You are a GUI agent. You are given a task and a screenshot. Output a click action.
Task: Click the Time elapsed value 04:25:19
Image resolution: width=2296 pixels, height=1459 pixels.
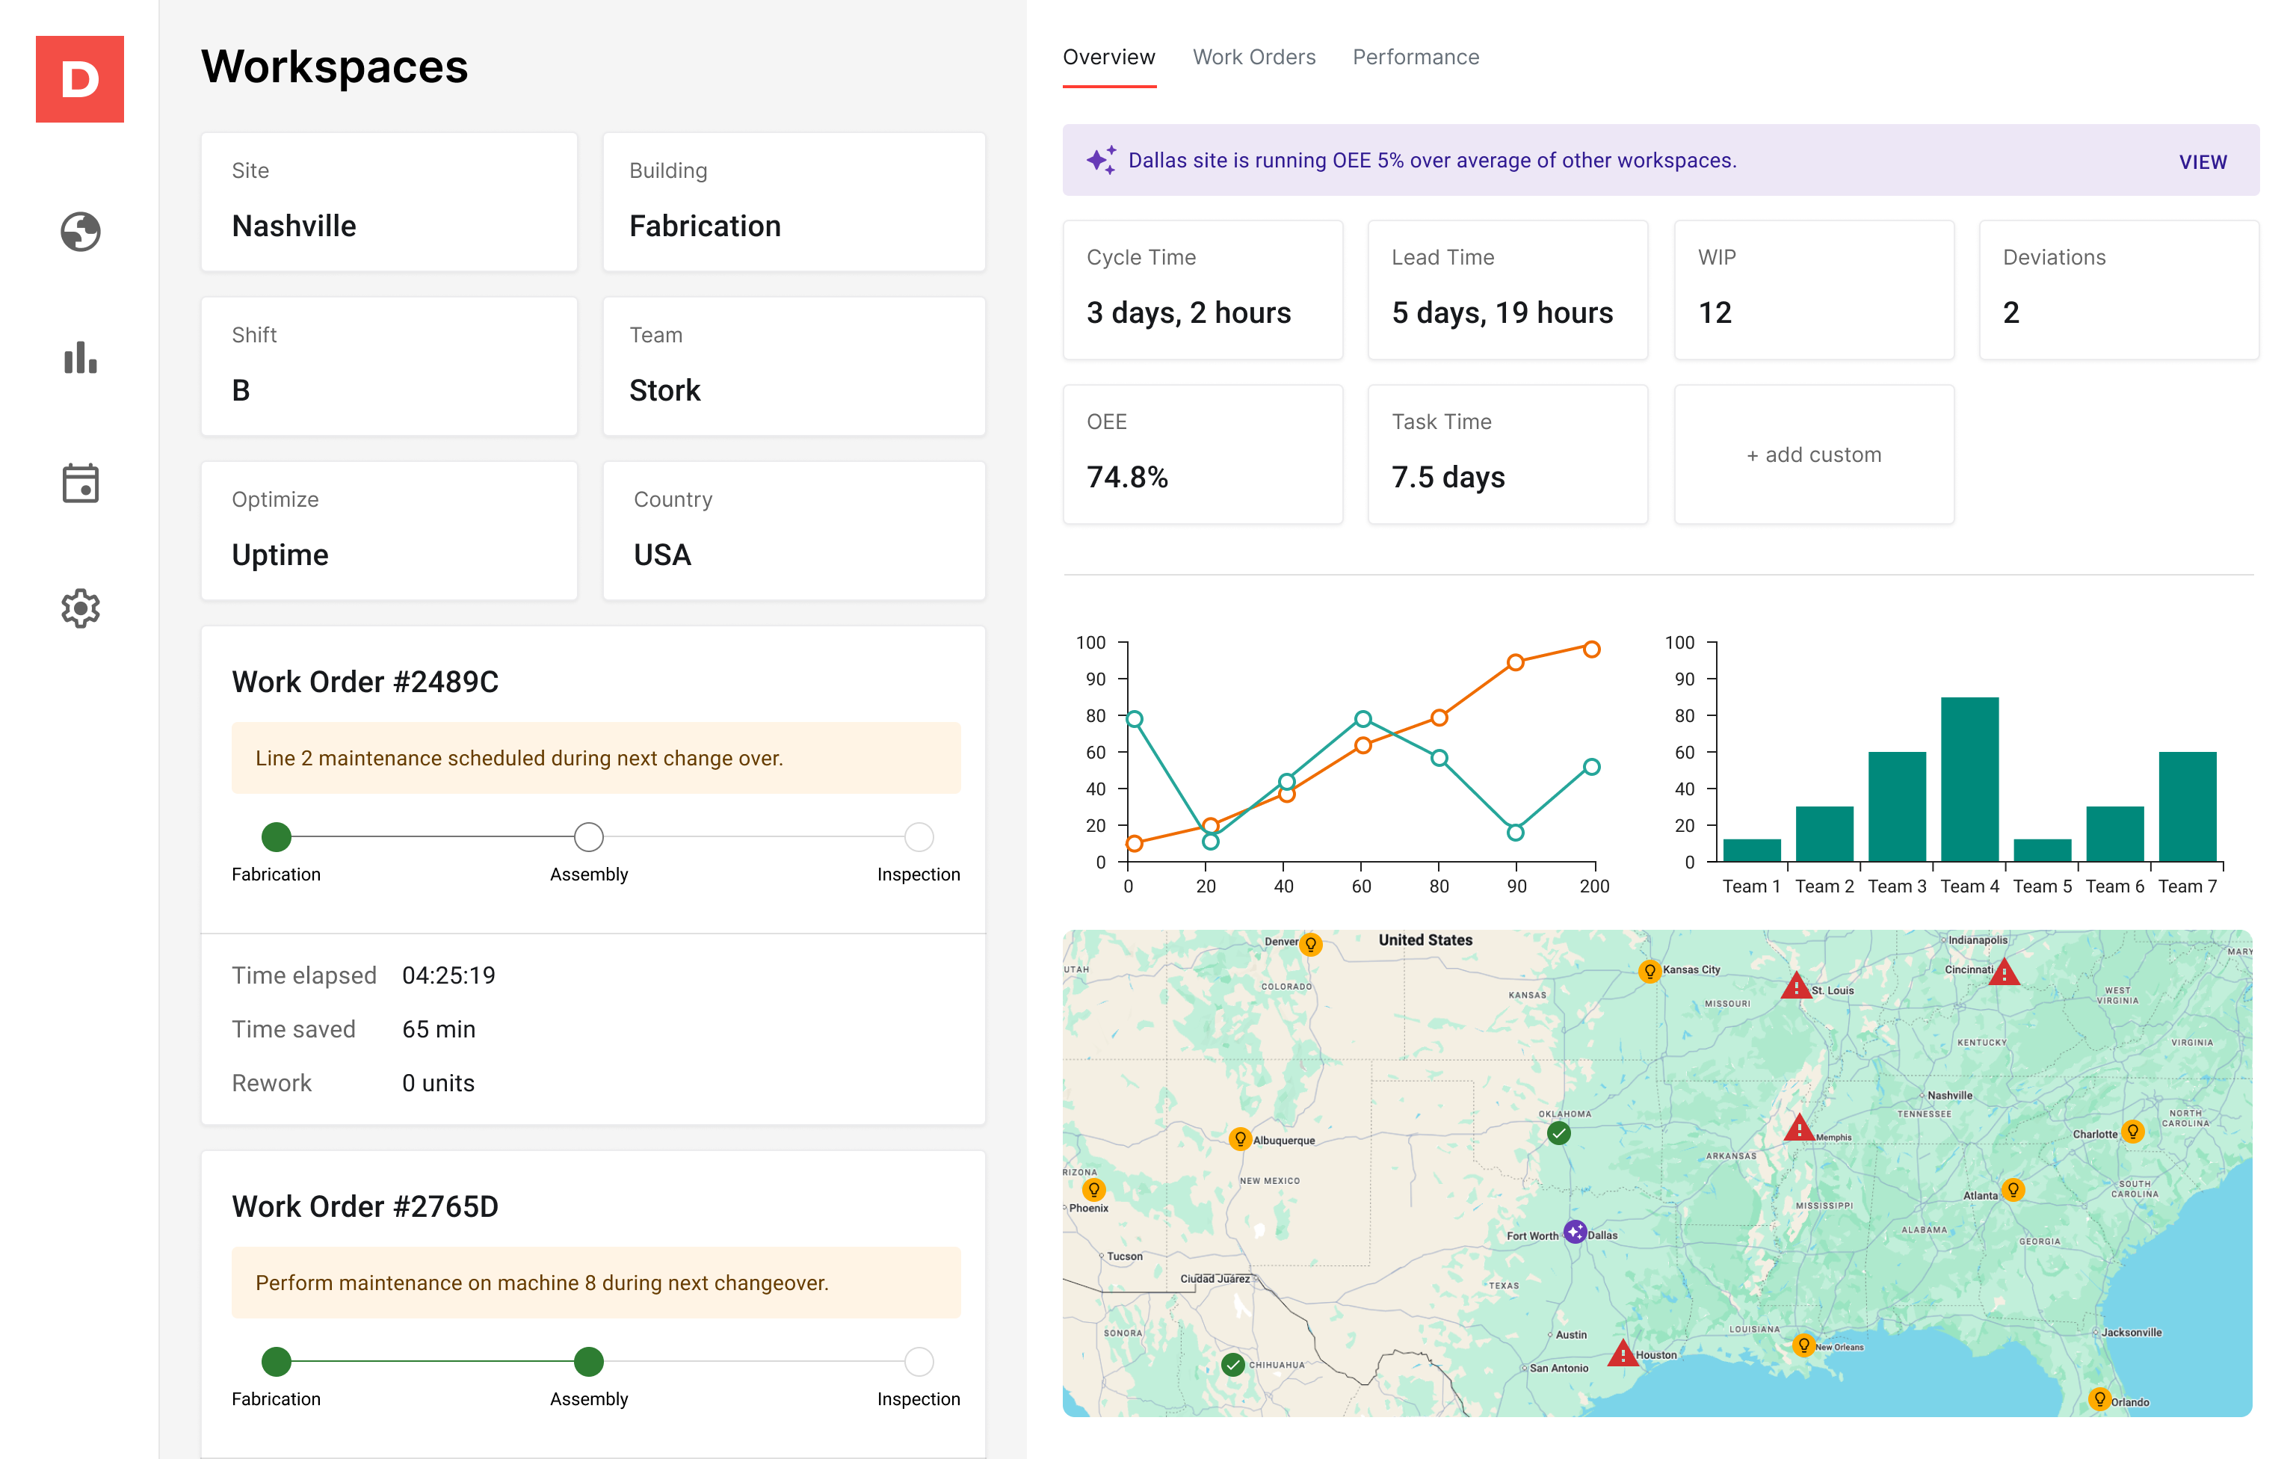[x=448, y=975]
